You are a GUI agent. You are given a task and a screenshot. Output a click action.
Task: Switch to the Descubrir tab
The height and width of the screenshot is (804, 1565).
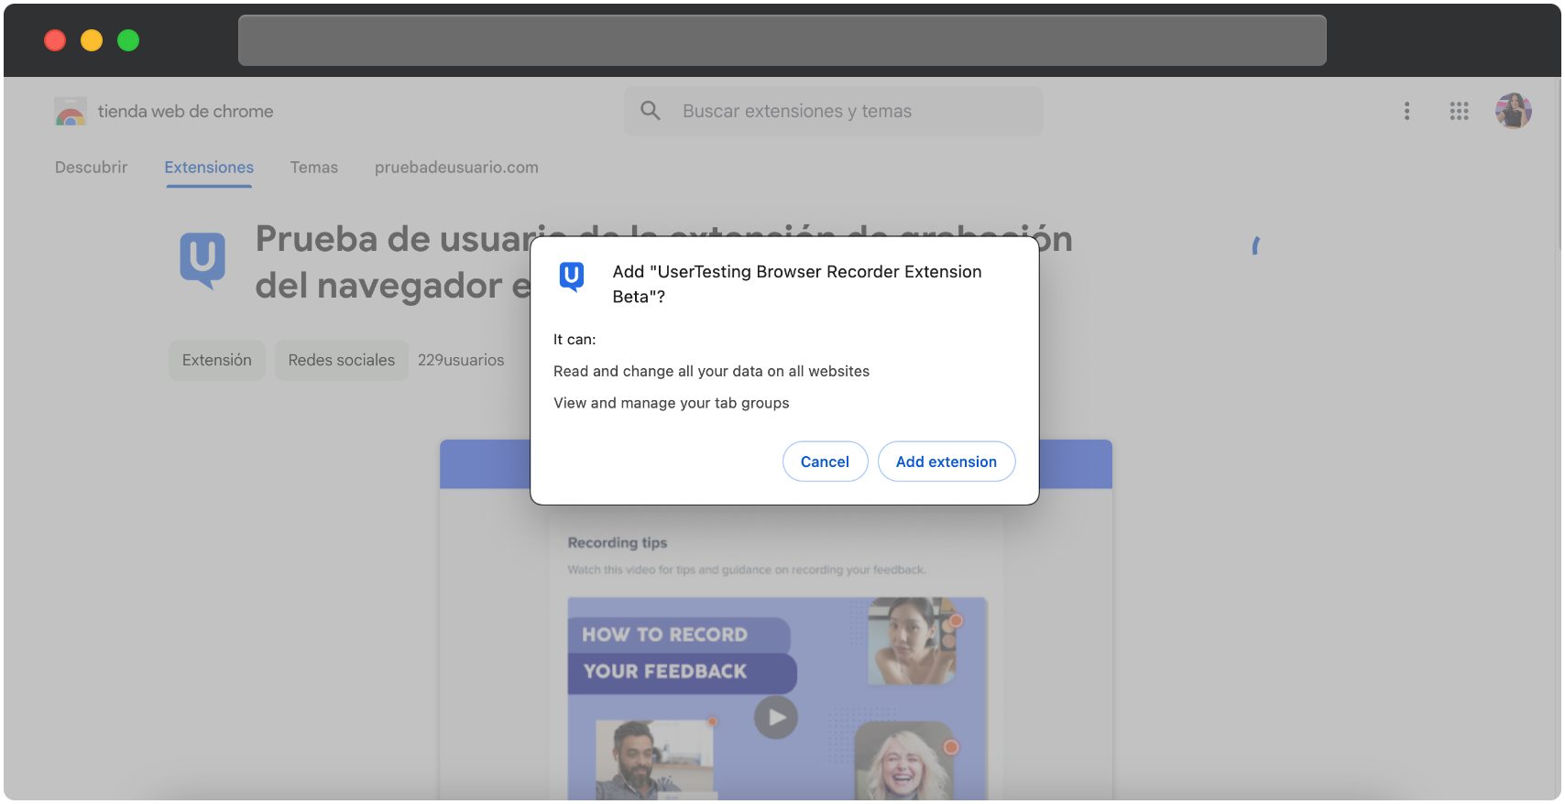[92, 168]
